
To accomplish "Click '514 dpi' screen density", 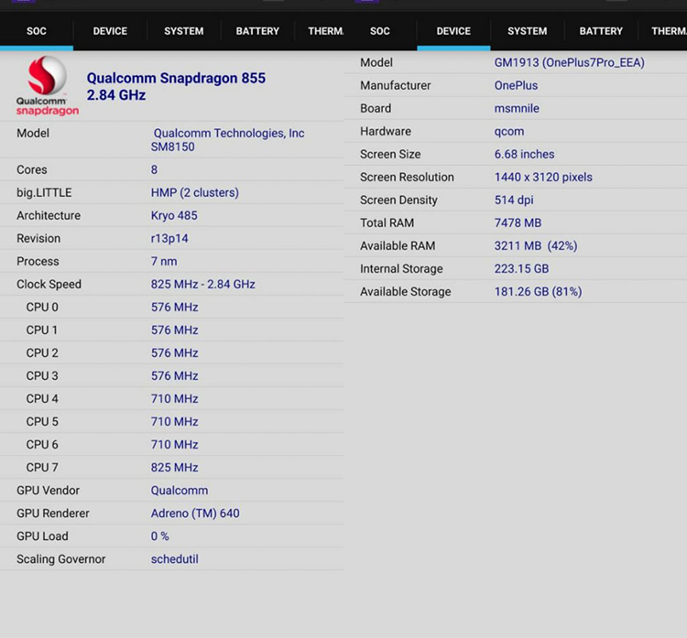I will 514,200.
